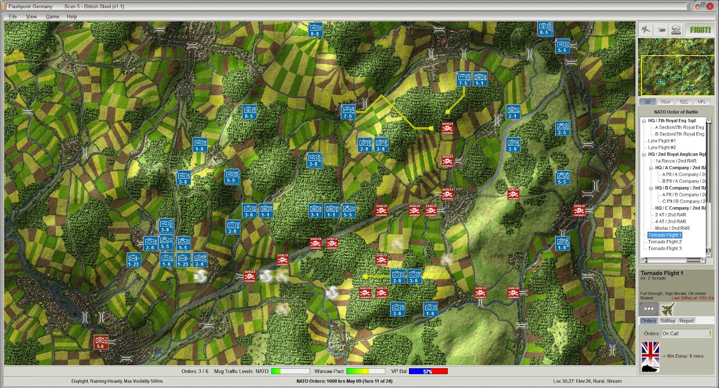Screen dimensions: 719x388
Task: Start the turn with the FIGHT! button
Action: (700, 30)
